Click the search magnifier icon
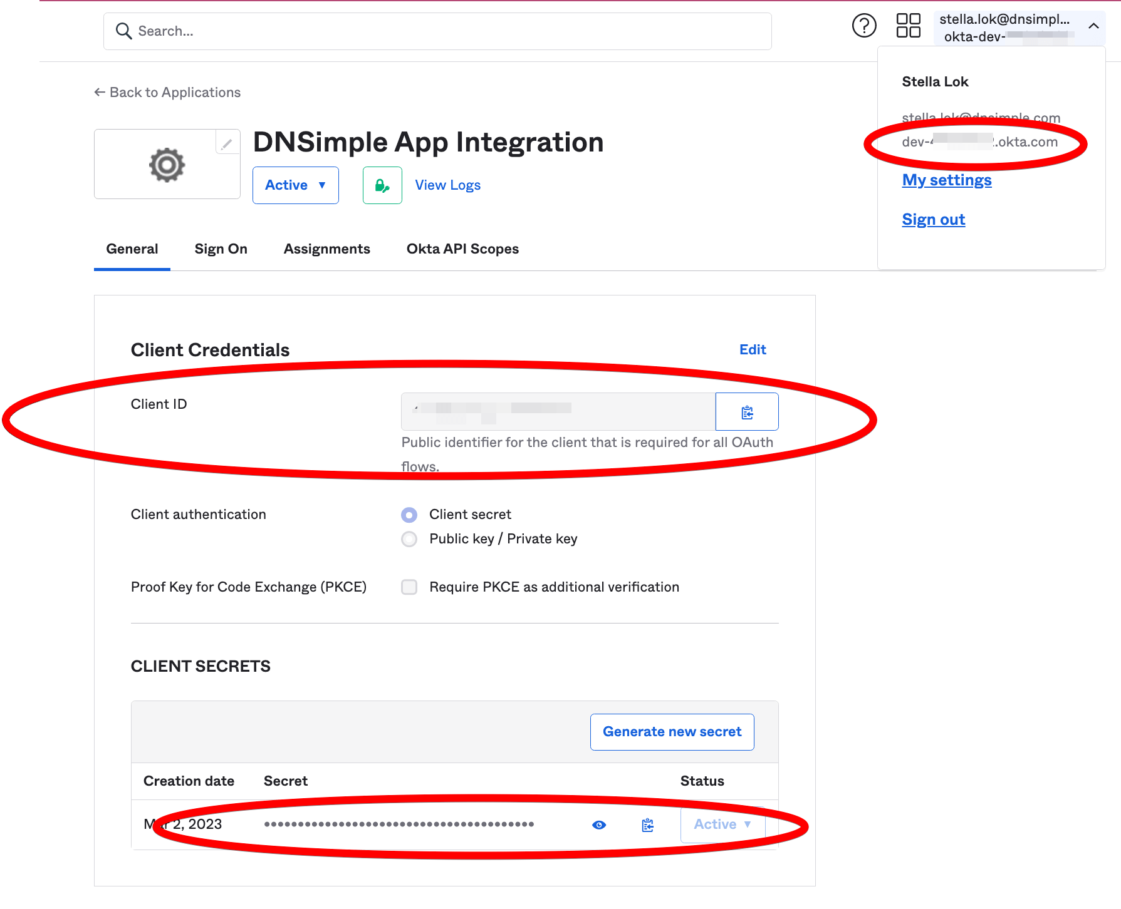 [x=124, y=31]
